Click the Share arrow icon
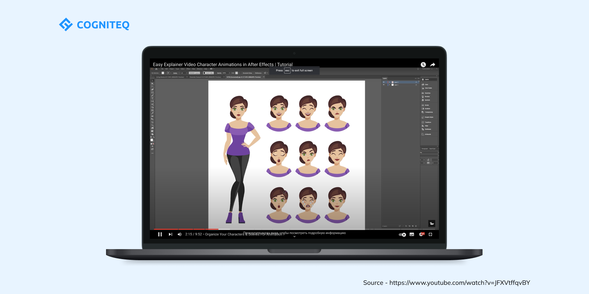Viewport: 589px width, 294px height. [433, 65]
